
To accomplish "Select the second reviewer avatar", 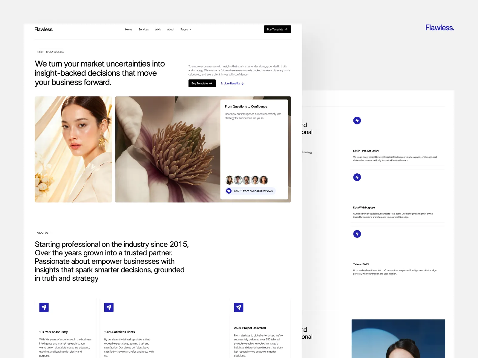I will coord(238,180).
